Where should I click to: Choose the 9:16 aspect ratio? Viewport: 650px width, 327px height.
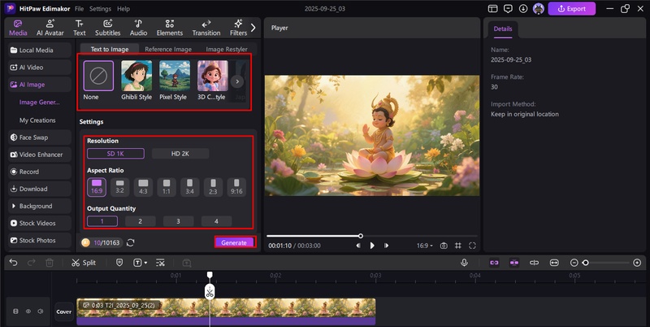click(x=236, y=186)
